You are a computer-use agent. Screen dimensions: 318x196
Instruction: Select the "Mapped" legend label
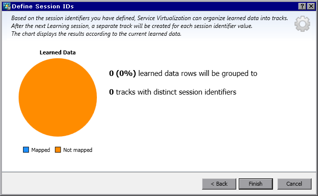[x=41, y=150]
